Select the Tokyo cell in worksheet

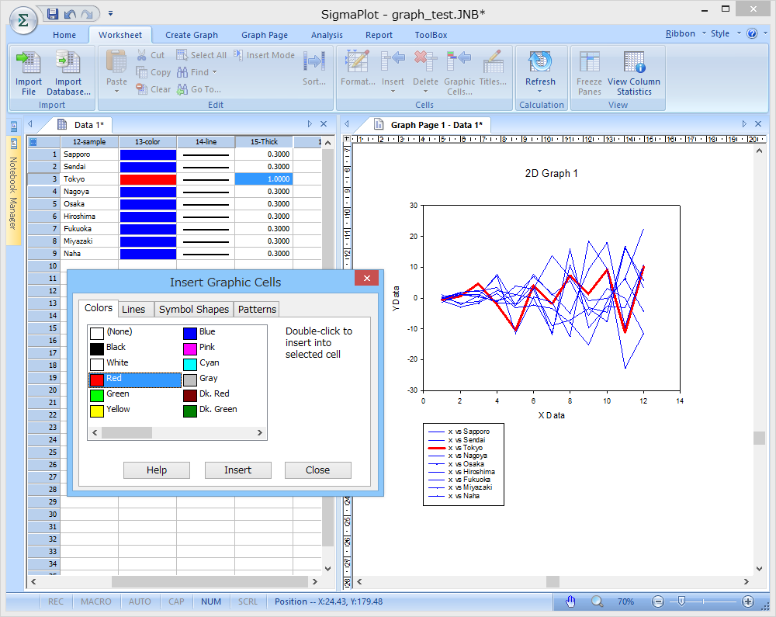click(x=89, y=179)
